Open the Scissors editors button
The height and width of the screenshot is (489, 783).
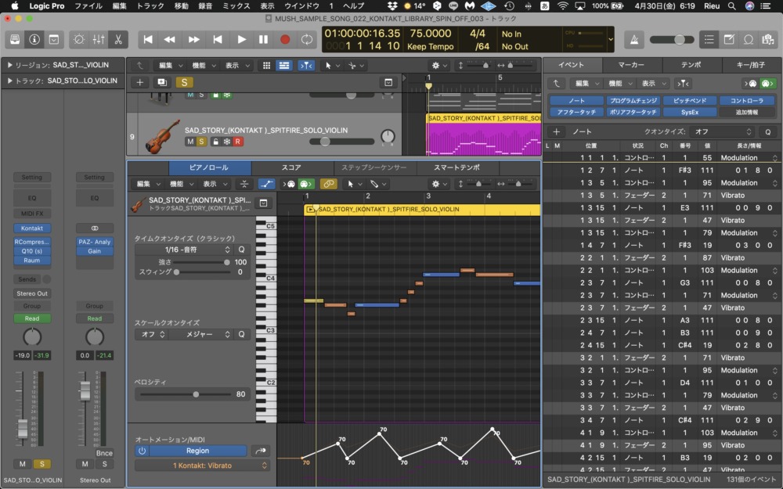(x=117, y=39)
